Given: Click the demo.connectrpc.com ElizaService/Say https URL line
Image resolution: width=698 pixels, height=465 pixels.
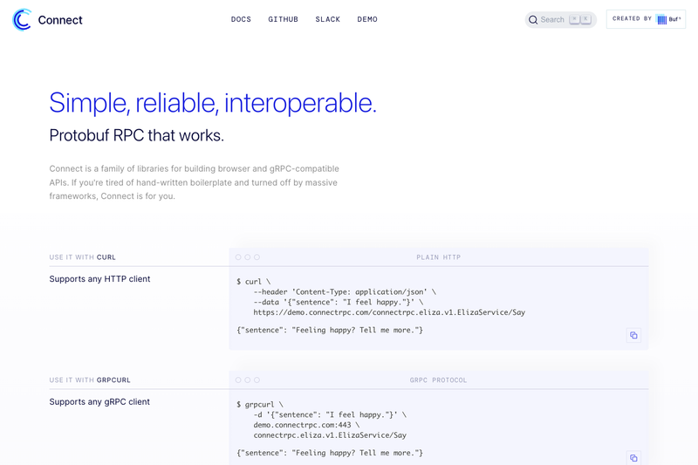Looking at the screenshot, I should (389, 312).
